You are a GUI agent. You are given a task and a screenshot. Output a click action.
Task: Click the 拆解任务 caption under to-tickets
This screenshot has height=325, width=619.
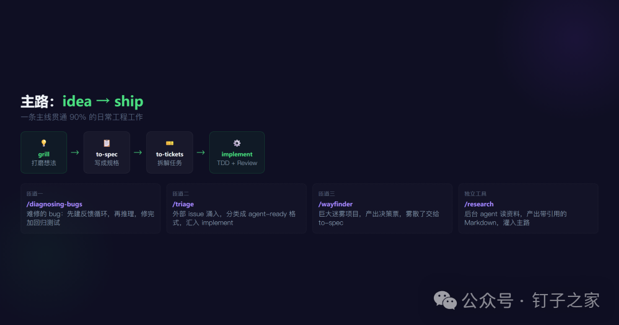170,163
